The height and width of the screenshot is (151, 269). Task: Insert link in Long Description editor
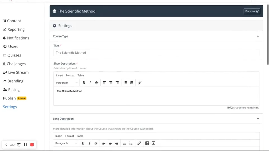139,143
